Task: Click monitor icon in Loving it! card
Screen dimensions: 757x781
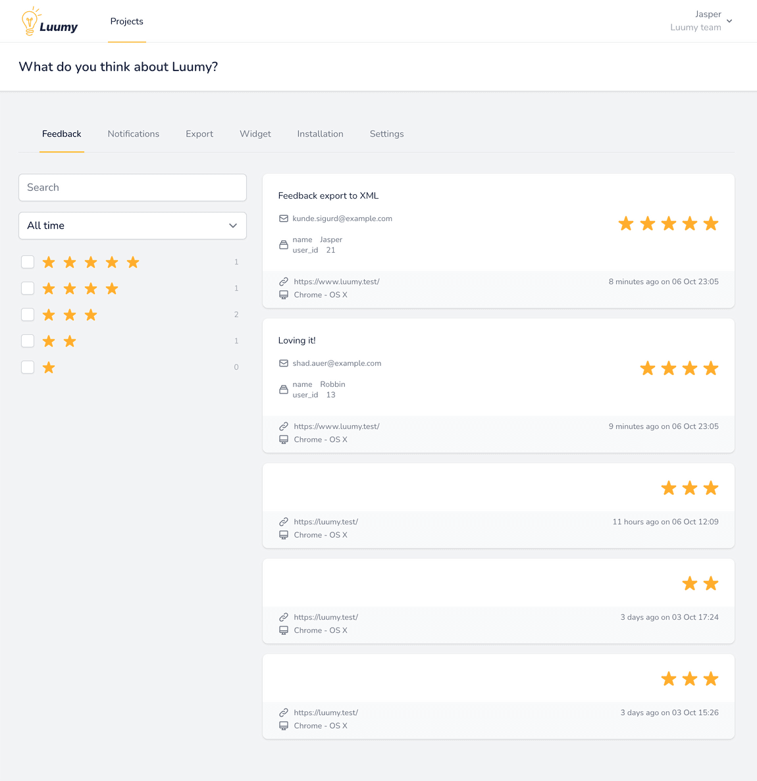Action: [x=284, y=440]
